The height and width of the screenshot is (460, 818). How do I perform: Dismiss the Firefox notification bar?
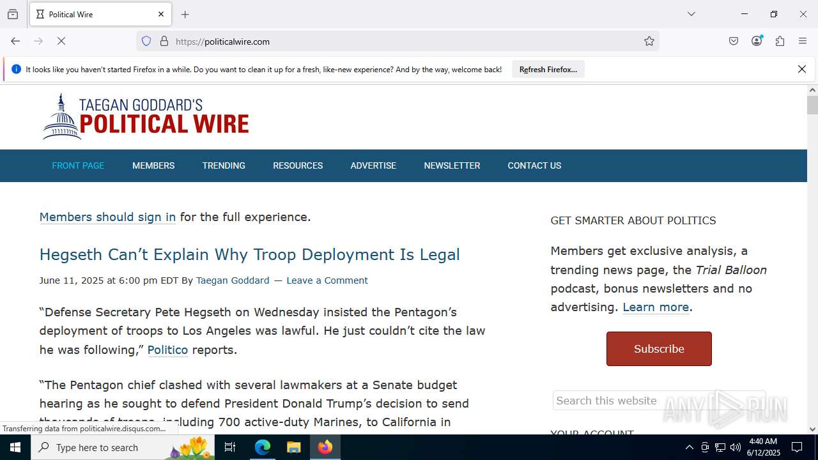pos(802,69)
